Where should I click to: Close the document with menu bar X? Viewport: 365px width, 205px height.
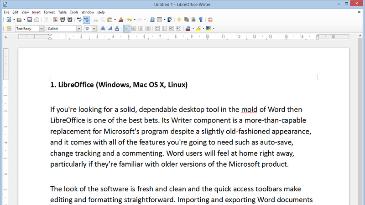(359, 12)
